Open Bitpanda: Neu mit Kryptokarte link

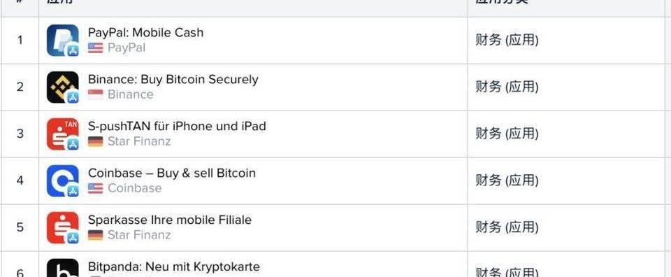pyautogui.click(x=174, y=267)
